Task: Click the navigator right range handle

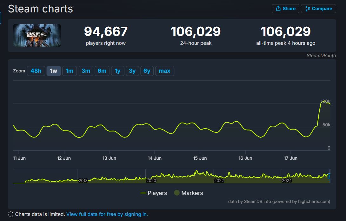Action: (329, 176)
